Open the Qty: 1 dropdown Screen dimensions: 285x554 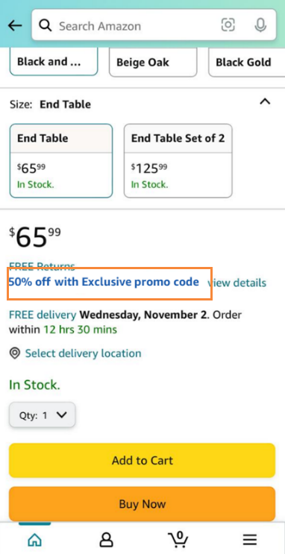pos(42,415)
